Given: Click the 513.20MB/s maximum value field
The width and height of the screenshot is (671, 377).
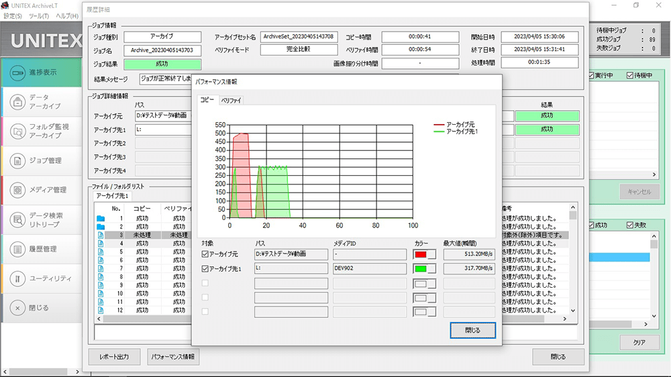Looking at the screenshot, I should tap(470, 254).
